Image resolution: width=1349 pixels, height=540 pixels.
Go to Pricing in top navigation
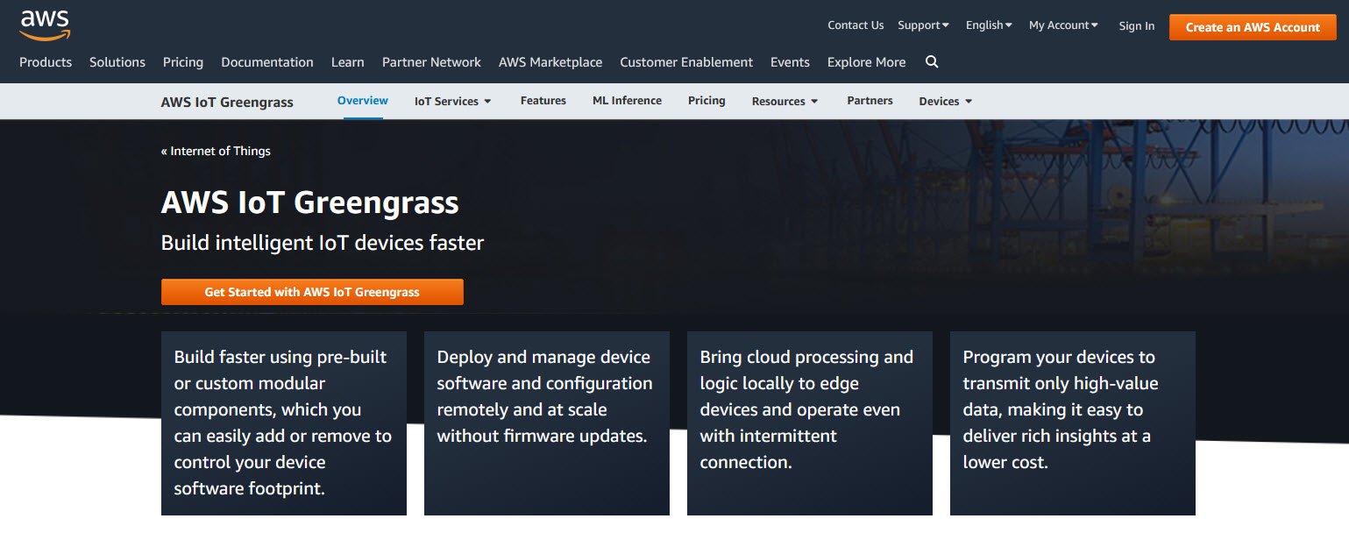coord(183,62)
